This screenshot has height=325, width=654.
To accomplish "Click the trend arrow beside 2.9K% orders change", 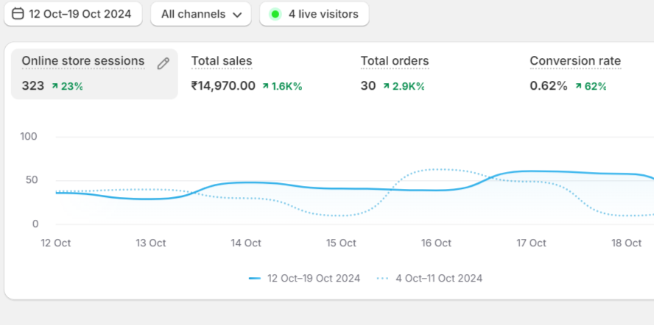I will [x=385, y=87].
